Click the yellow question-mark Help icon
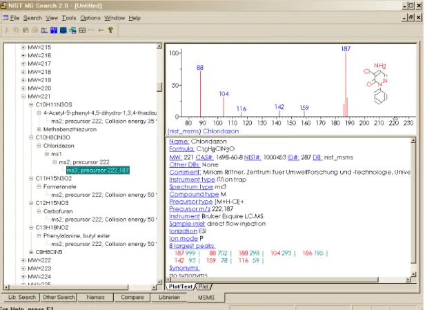The image size is (425, 310). tap(110, 30)
